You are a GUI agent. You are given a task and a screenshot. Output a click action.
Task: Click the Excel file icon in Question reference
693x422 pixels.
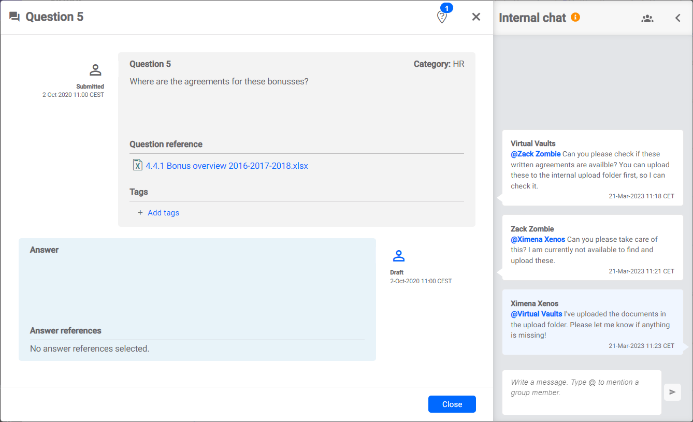137,165
